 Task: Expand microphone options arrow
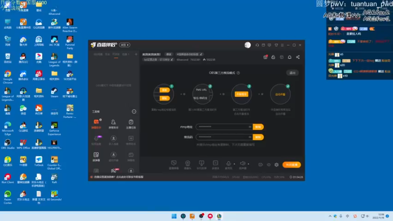(x=234, y=164)
